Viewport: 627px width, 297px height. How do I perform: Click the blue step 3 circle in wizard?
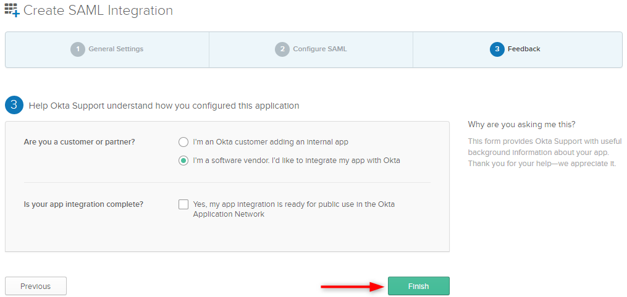pos(497,49)
